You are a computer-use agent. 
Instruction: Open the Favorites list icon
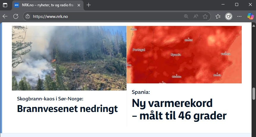(218, 16)
